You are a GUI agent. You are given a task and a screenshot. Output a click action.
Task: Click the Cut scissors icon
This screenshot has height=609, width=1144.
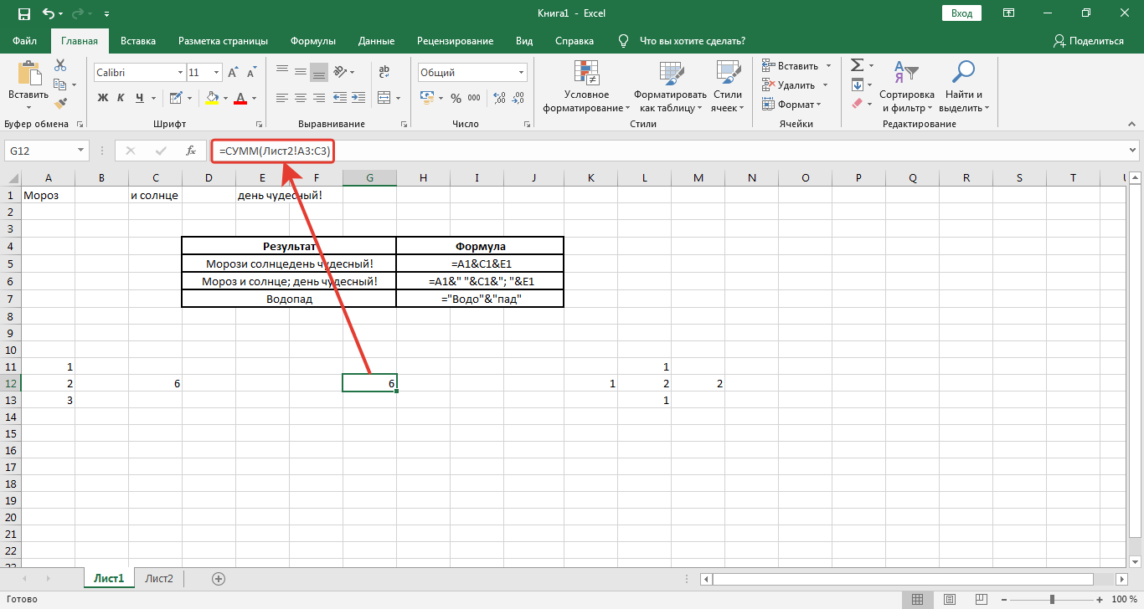pyautogui.click(x=60, y=65)
